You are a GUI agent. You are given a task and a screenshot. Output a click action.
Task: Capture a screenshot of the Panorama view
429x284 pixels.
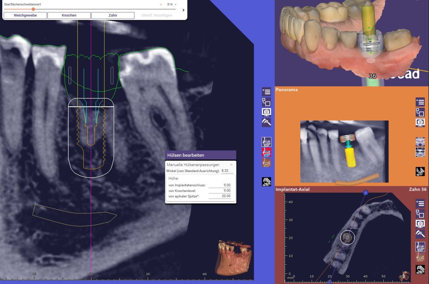[x=420, y=122]
